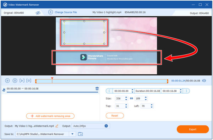Click the end time field 00:00:16.08

click(x=170, y=91)
